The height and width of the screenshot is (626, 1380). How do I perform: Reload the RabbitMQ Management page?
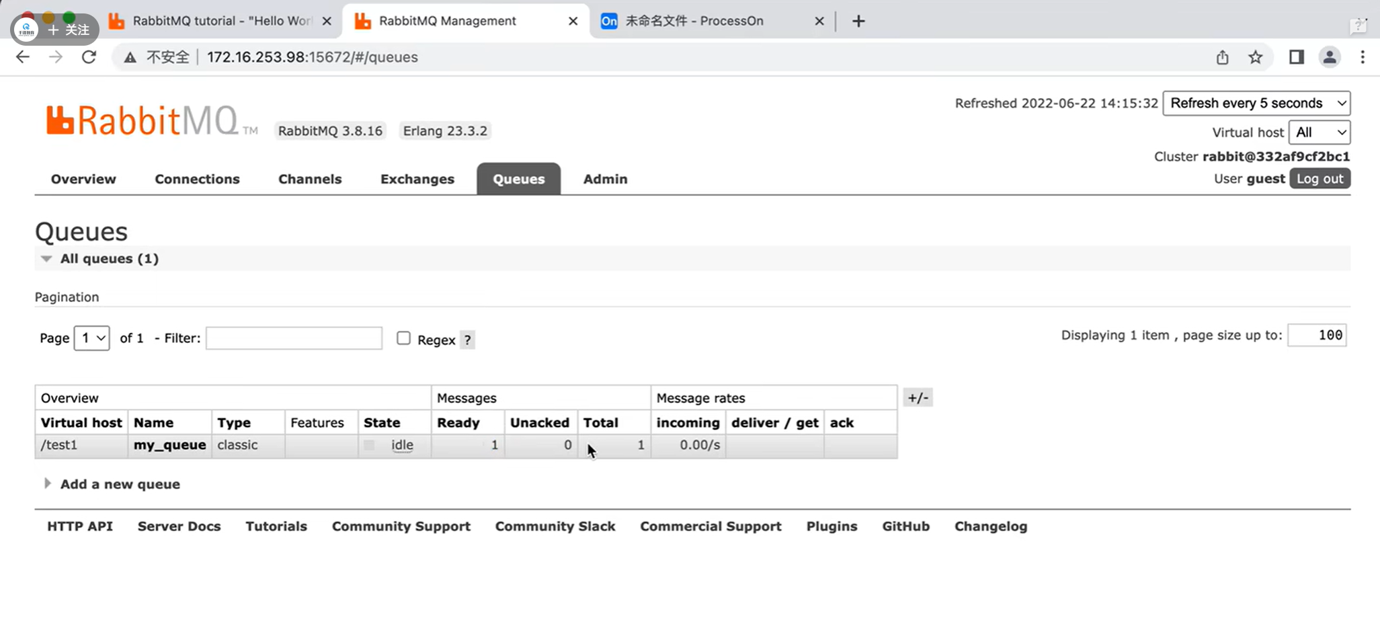pyautogui.click(x=89, y=57)
